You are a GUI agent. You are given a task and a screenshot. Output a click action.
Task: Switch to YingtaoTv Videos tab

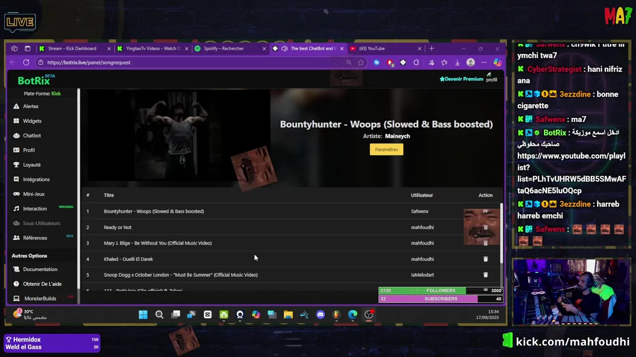[x=153, y=49]
